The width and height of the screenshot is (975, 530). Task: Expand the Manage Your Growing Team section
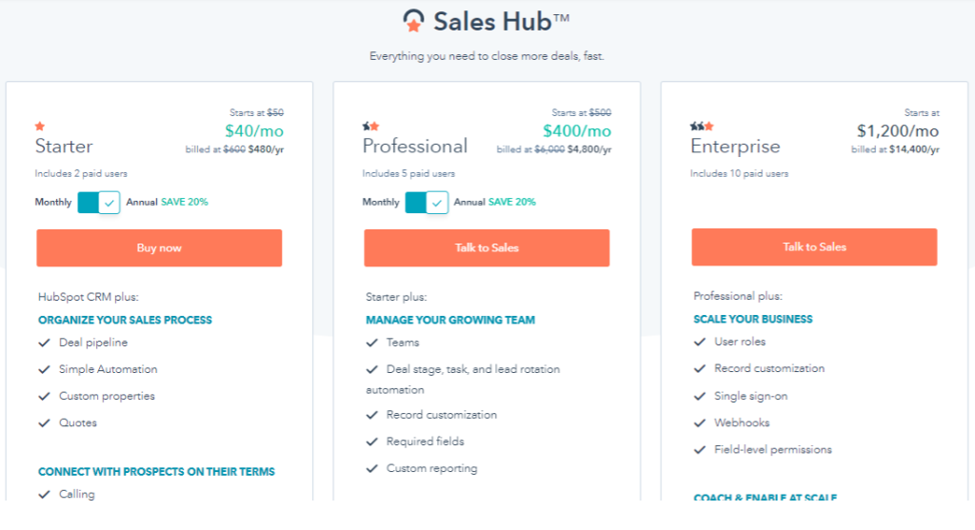450,320
